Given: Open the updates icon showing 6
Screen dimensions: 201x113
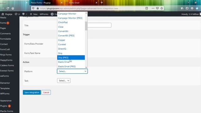Looking at the screenshot, I should click(x=17, y=14).
